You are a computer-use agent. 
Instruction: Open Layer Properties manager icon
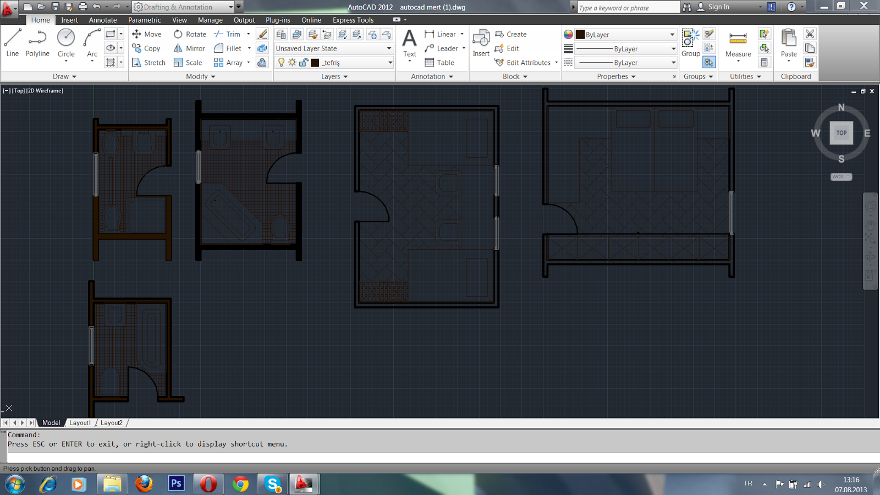tap(281, 34)
